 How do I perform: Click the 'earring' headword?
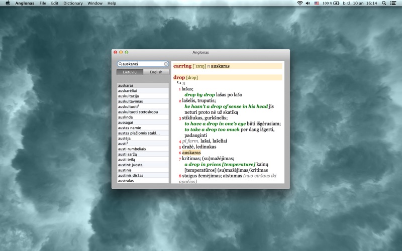(x=182, y=66)
